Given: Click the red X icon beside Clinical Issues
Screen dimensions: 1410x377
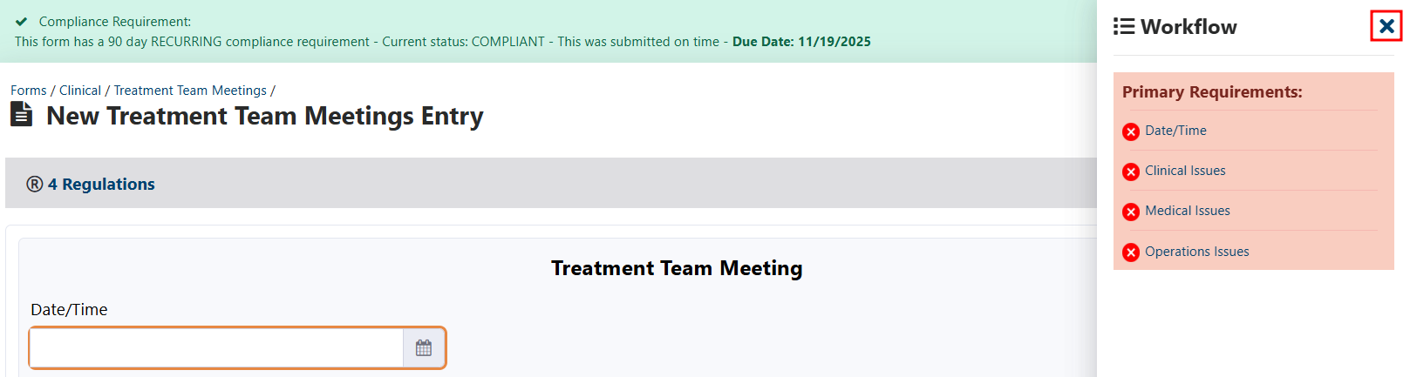Looking at the screenshot, I should tap(1131, 172).
